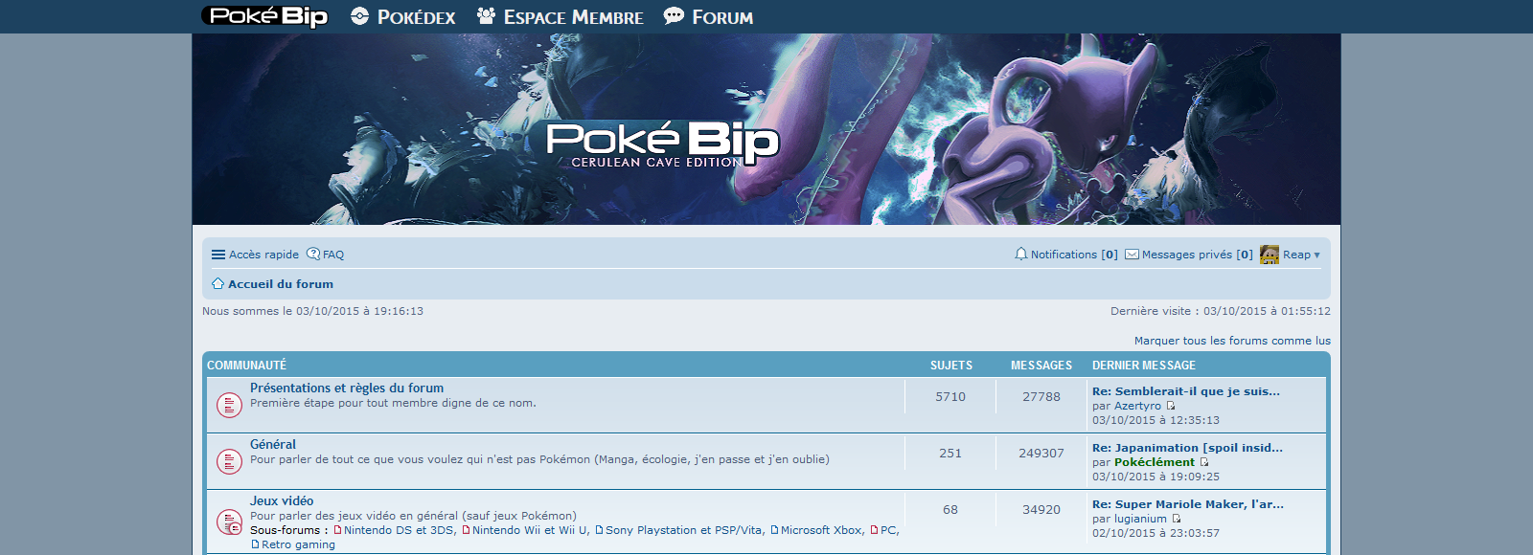
Task: Click the 'Dernière visite' timestamp text
Action: click(x=1221, y=311)
